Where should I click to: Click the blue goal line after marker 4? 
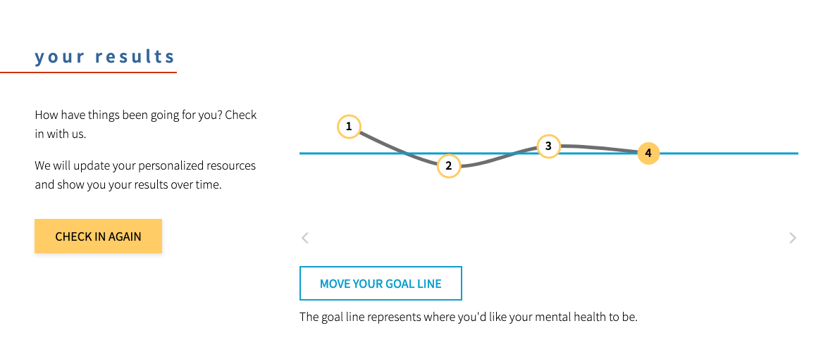(729, 153)
